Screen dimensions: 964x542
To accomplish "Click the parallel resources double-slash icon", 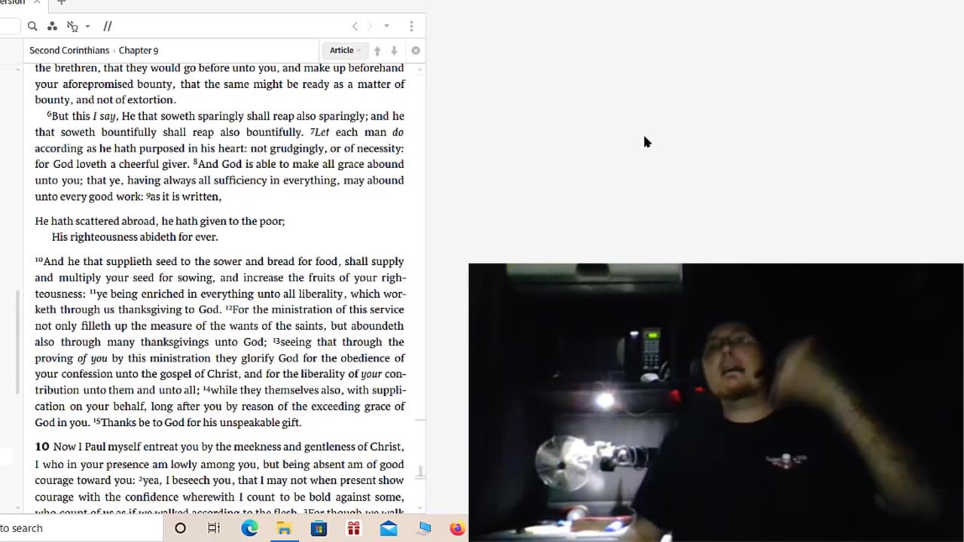I will pos(108,26).
